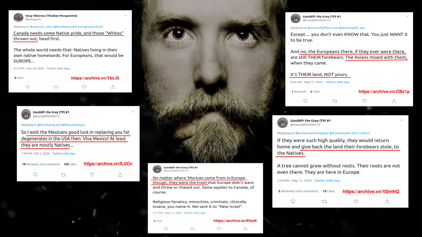Reply to the 'tree cannot grow without roots' tweet
The height and width of the screenshot is (237, 422).
pyautogui.click(x=293, y=201)
